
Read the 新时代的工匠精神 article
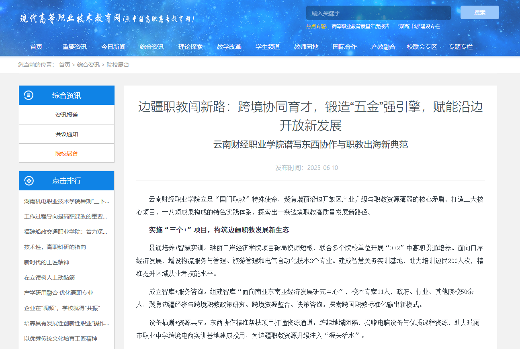47,262
